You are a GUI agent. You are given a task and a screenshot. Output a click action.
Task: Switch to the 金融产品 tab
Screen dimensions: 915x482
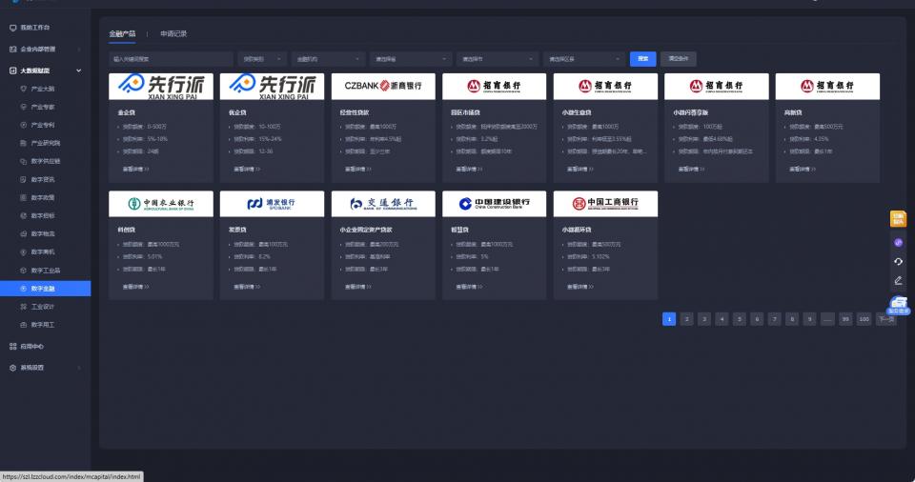tap(122, 34)
